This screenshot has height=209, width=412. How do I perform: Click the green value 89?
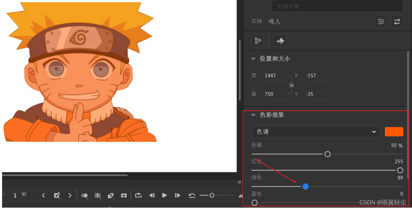pyautogui.click(x=400, y=177)
